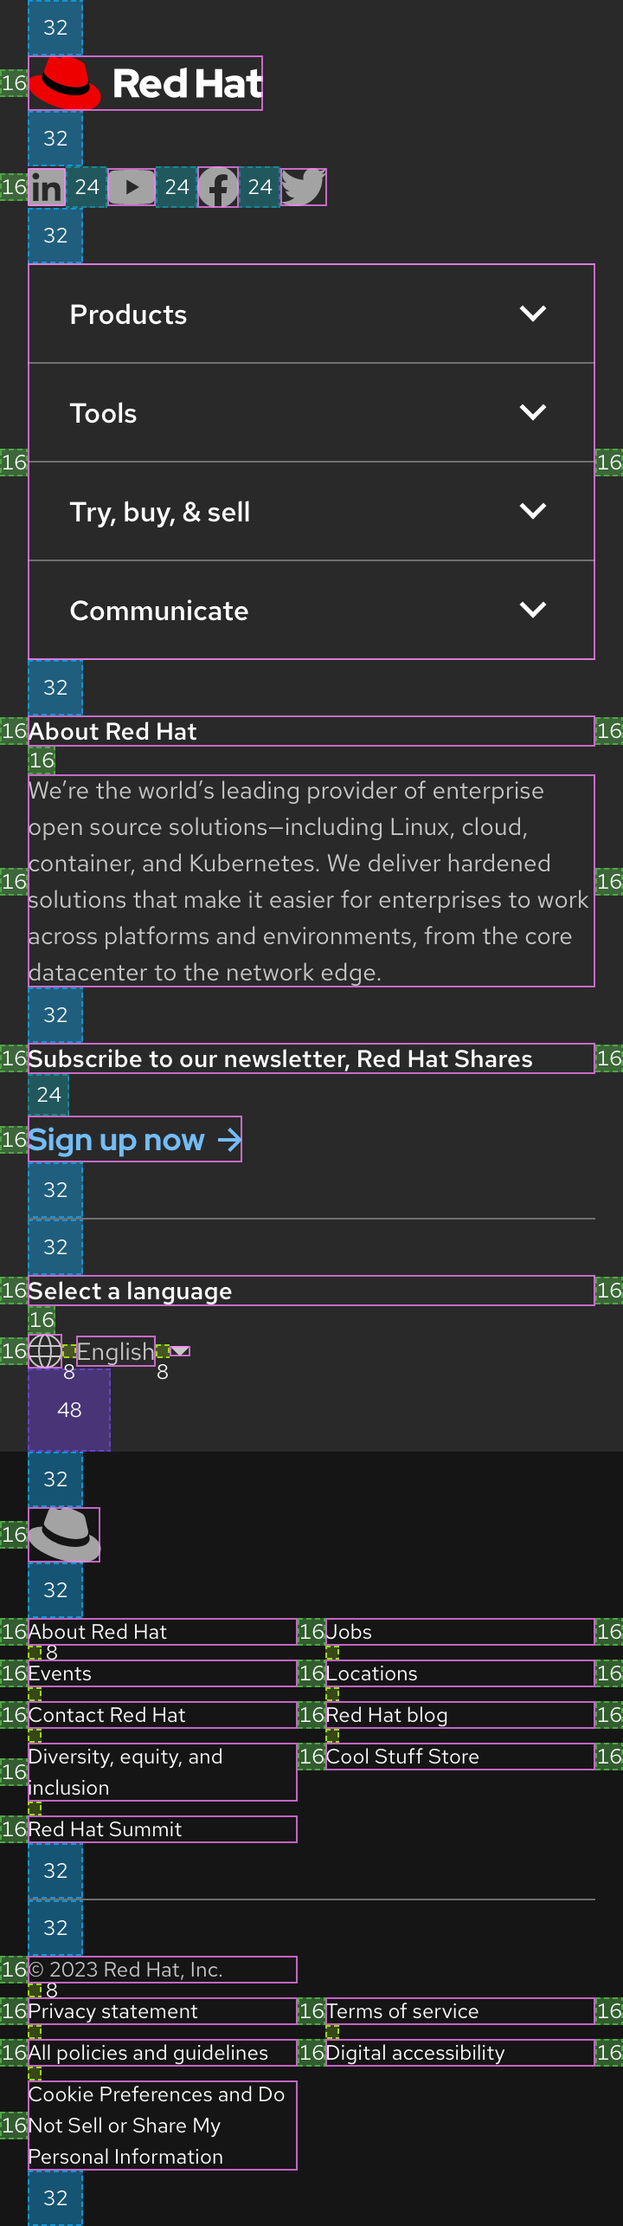Expand the Communicate accordion
623x2226 pixels.
pyautogui.click(x=311, y=610)
